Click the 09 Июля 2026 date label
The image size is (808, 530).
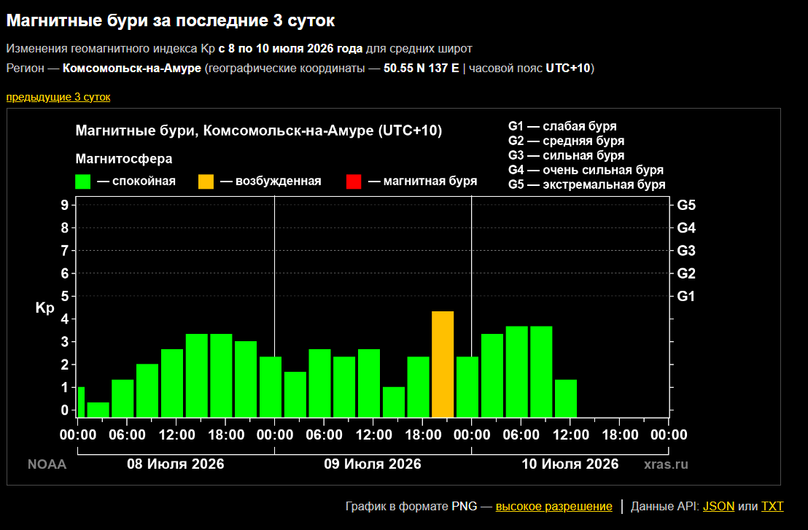(373, 464)
